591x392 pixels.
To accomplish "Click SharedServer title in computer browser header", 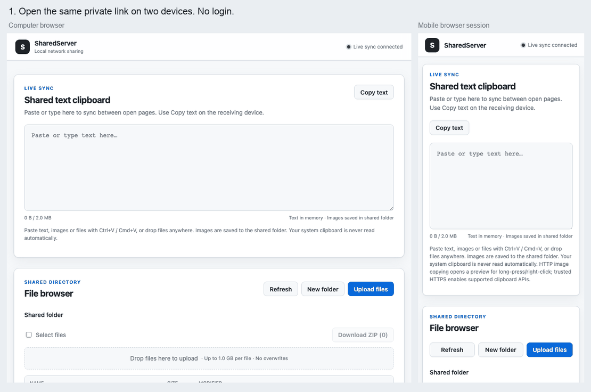I will (55, 43).
